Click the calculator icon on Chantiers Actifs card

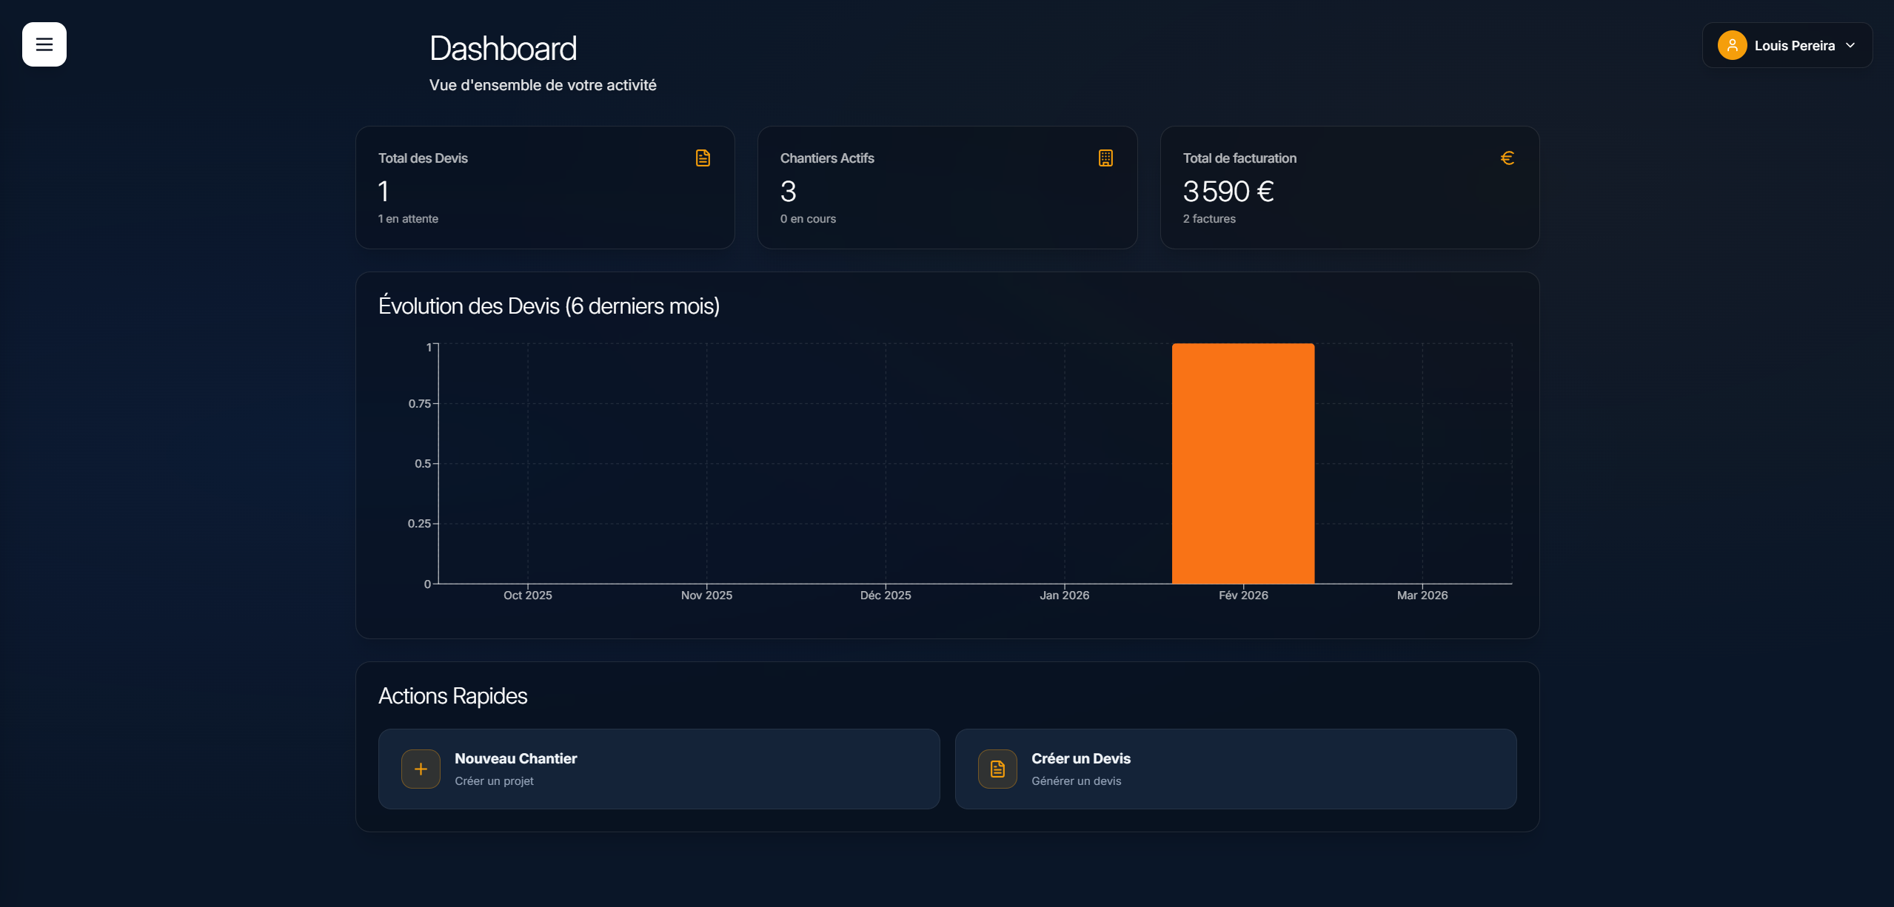pyautogui.click(x=1105, y=158)
